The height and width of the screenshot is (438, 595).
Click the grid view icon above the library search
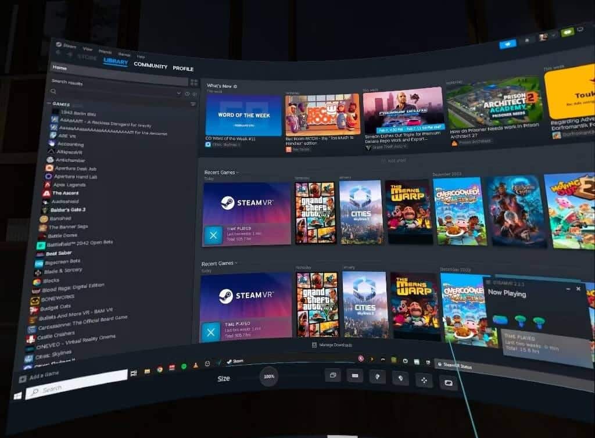pyautogui.click(x=192, y=82)
